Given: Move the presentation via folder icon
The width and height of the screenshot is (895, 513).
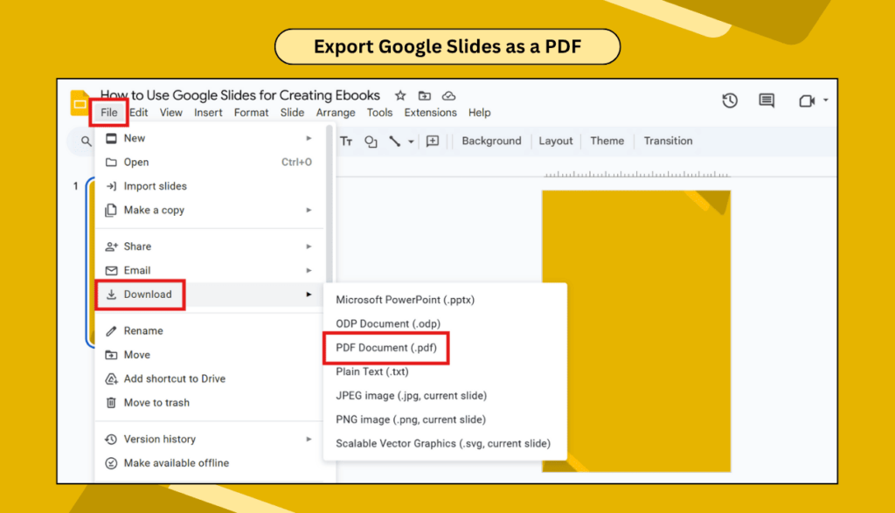Looking at the screenshot, I should coord(424,95).
